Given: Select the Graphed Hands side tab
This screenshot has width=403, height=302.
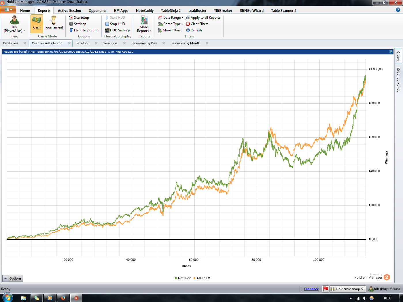Looking at the screenshot, I should (x=398, y=80).
